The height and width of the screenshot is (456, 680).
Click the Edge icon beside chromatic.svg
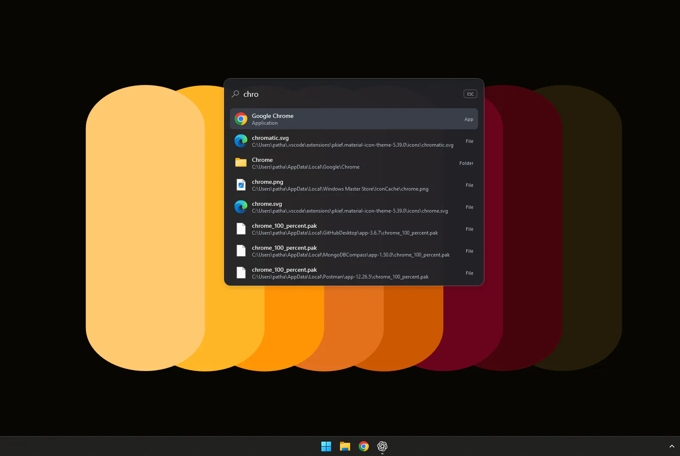(x=241, y=141)
